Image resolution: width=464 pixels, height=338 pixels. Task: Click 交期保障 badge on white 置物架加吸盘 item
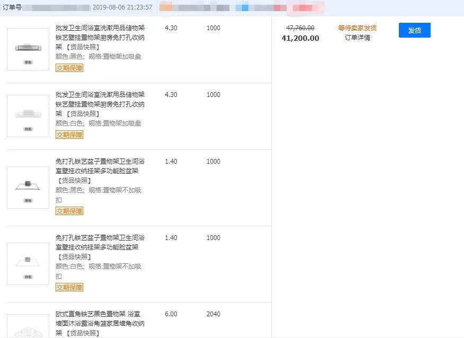[x=69, y=135]
